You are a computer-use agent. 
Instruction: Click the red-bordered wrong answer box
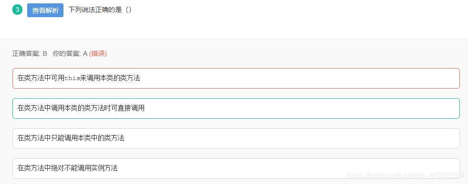[236, 79]
